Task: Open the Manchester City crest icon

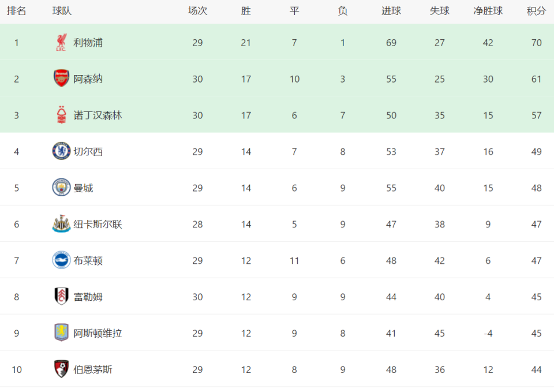Action: click(x=61, y=188)
